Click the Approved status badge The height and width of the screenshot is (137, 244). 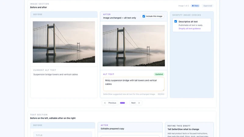208,6
